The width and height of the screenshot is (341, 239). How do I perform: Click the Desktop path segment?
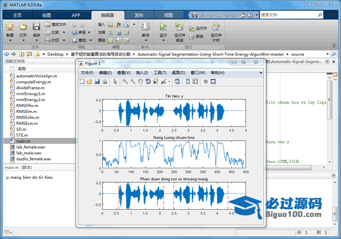[55, 54]
